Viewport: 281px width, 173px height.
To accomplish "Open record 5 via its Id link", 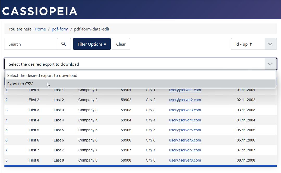I will (6, 130).
